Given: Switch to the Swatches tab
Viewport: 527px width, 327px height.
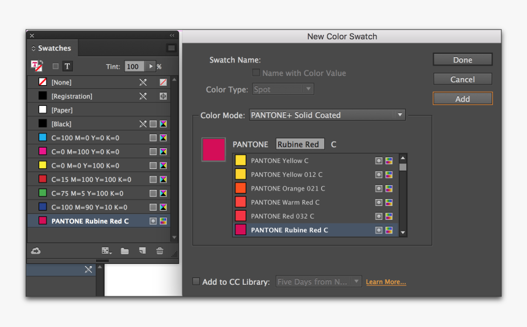Looking at the screenshot, I should coord(54,48).
